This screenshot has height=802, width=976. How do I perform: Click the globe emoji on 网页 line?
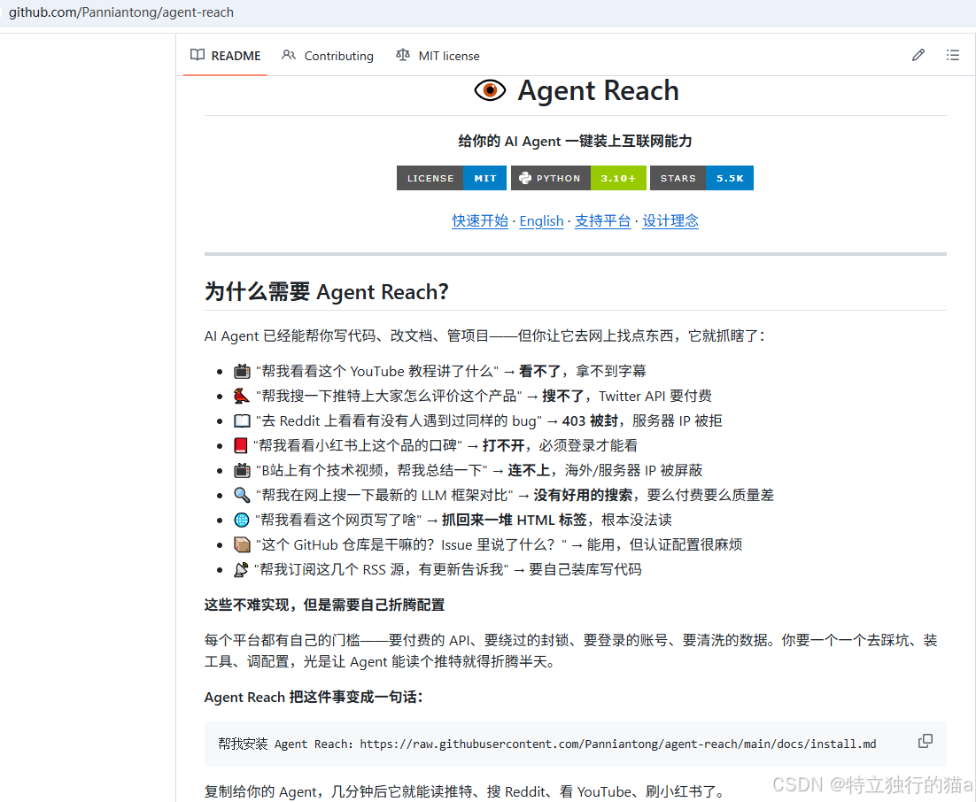coord(242,520)
